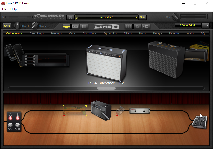213x149 pixels.
Task: Click the red bypass marker on stomp pedal
Action: point(117,115)
